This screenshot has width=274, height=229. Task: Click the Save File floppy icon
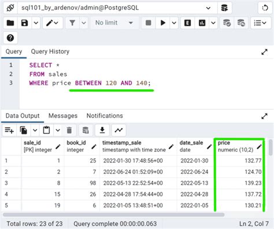tap(24, 23)
